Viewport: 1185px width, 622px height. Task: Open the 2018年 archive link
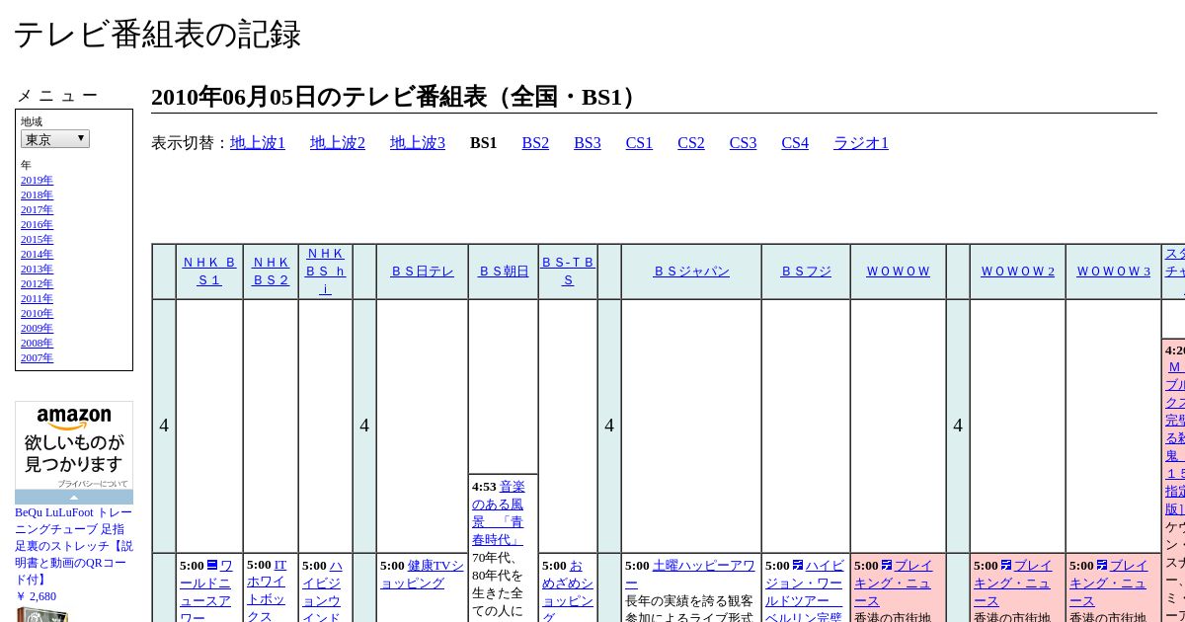point(37,195)
